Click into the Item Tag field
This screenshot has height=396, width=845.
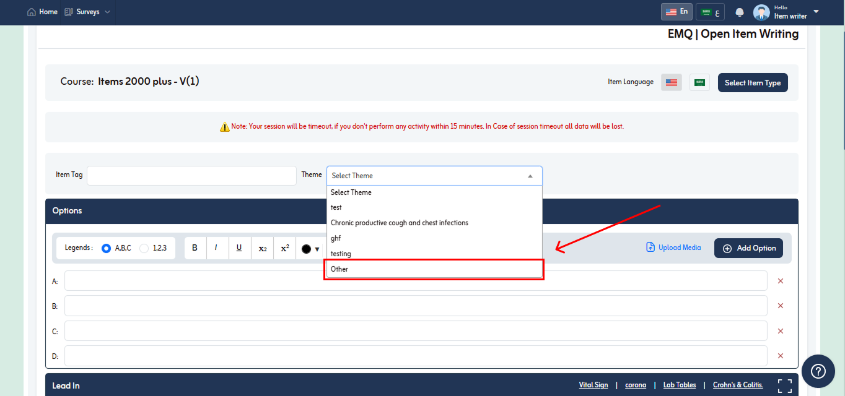(x=191, y=175)
